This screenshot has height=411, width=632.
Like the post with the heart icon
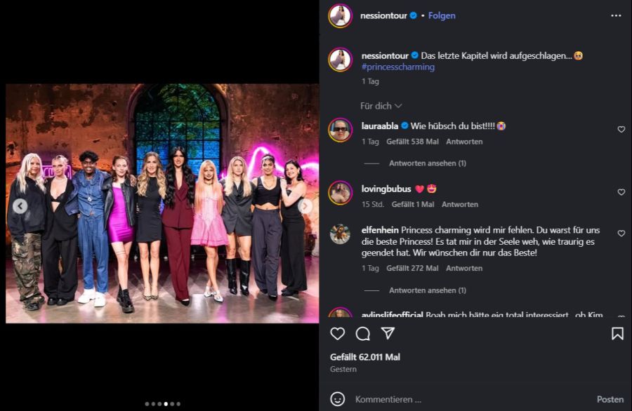(x=338, y=334)
